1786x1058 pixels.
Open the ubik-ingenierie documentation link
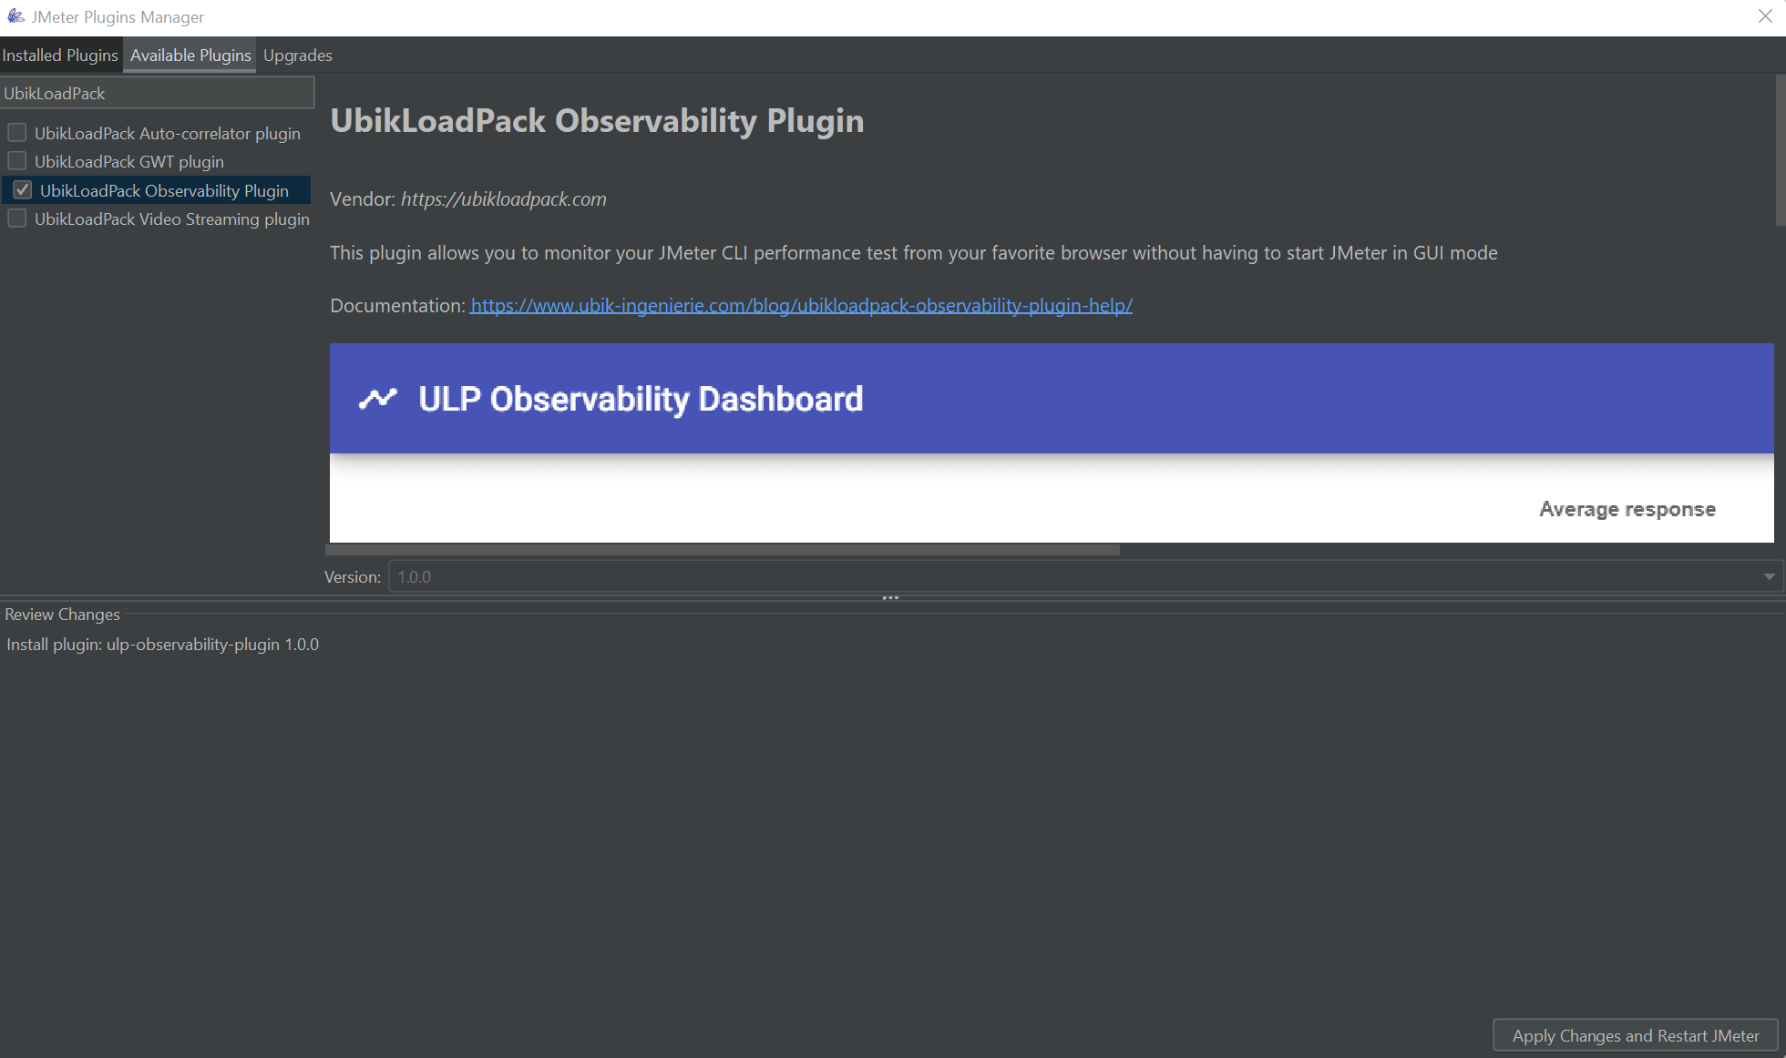802,306
